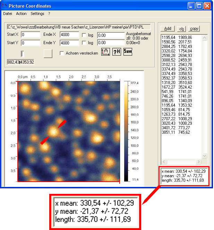Open the Settings menu
The width and height of the screenshot is (214, 230).
[37, 14]
